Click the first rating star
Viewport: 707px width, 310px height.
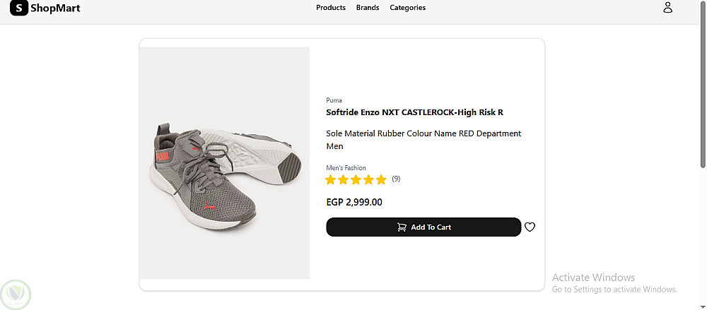point(330,180)
